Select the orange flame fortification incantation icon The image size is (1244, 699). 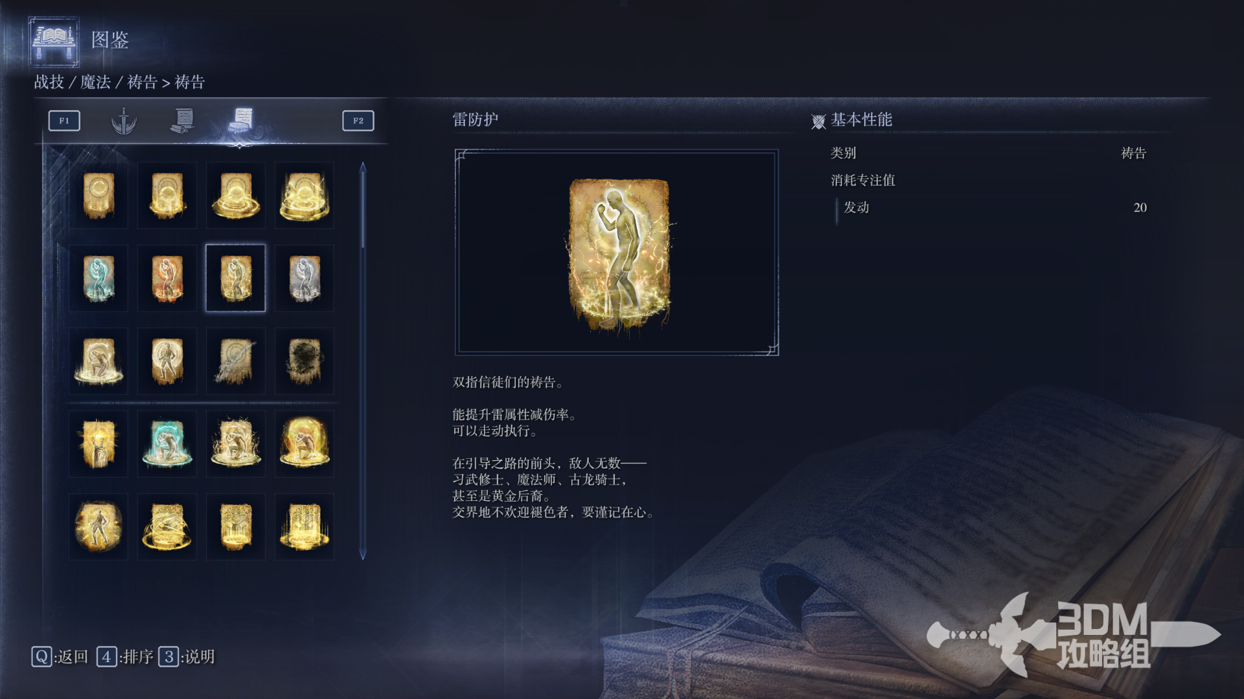click(167, 278)
